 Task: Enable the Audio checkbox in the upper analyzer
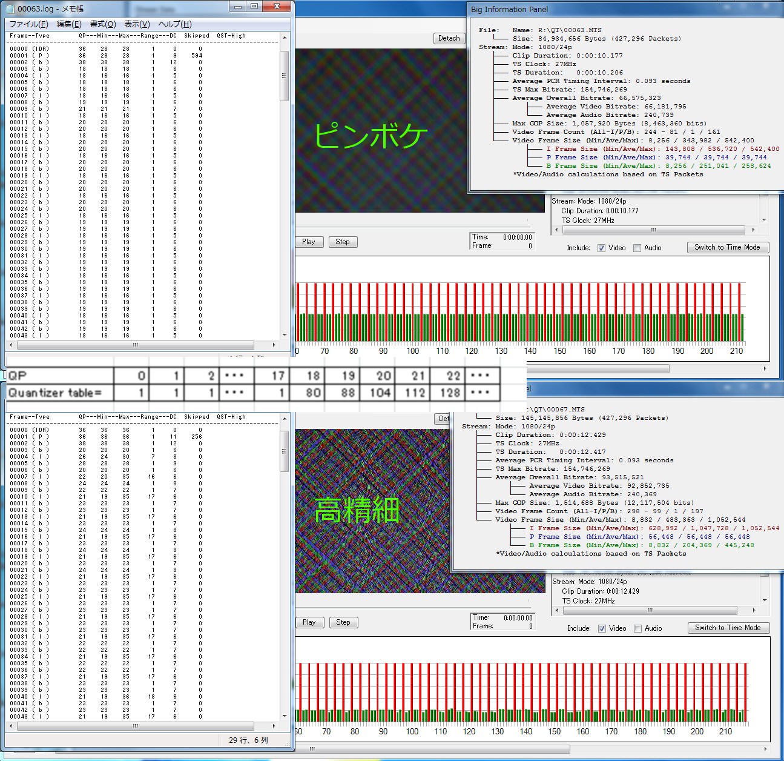tap(637, 248)
